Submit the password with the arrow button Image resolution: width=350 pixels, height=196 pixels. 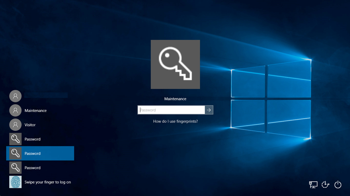point(209,110)
